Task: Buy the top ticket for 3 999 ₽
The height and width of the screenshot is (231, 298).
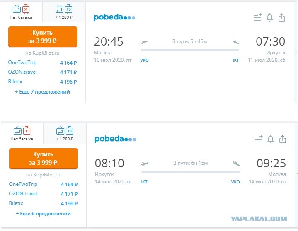Action: tap(43, 37)
